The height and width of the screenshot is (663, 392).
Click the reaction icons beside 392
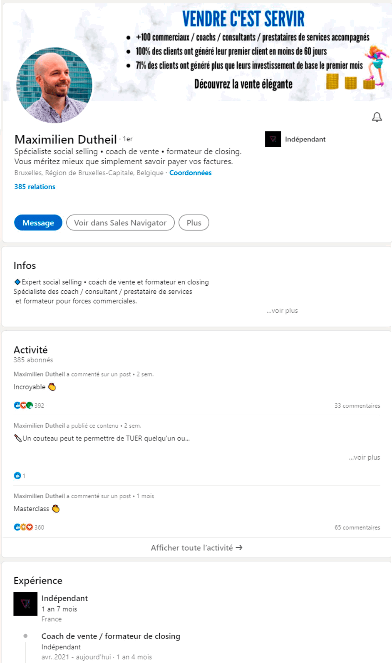[x=23, y=405]
